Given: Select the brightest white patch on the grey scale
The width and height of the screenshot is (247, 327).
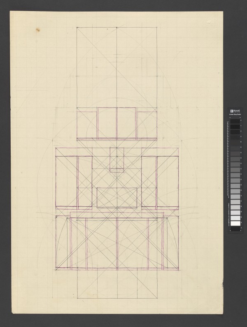Looking at the screenshot, I should click(235, 223).
